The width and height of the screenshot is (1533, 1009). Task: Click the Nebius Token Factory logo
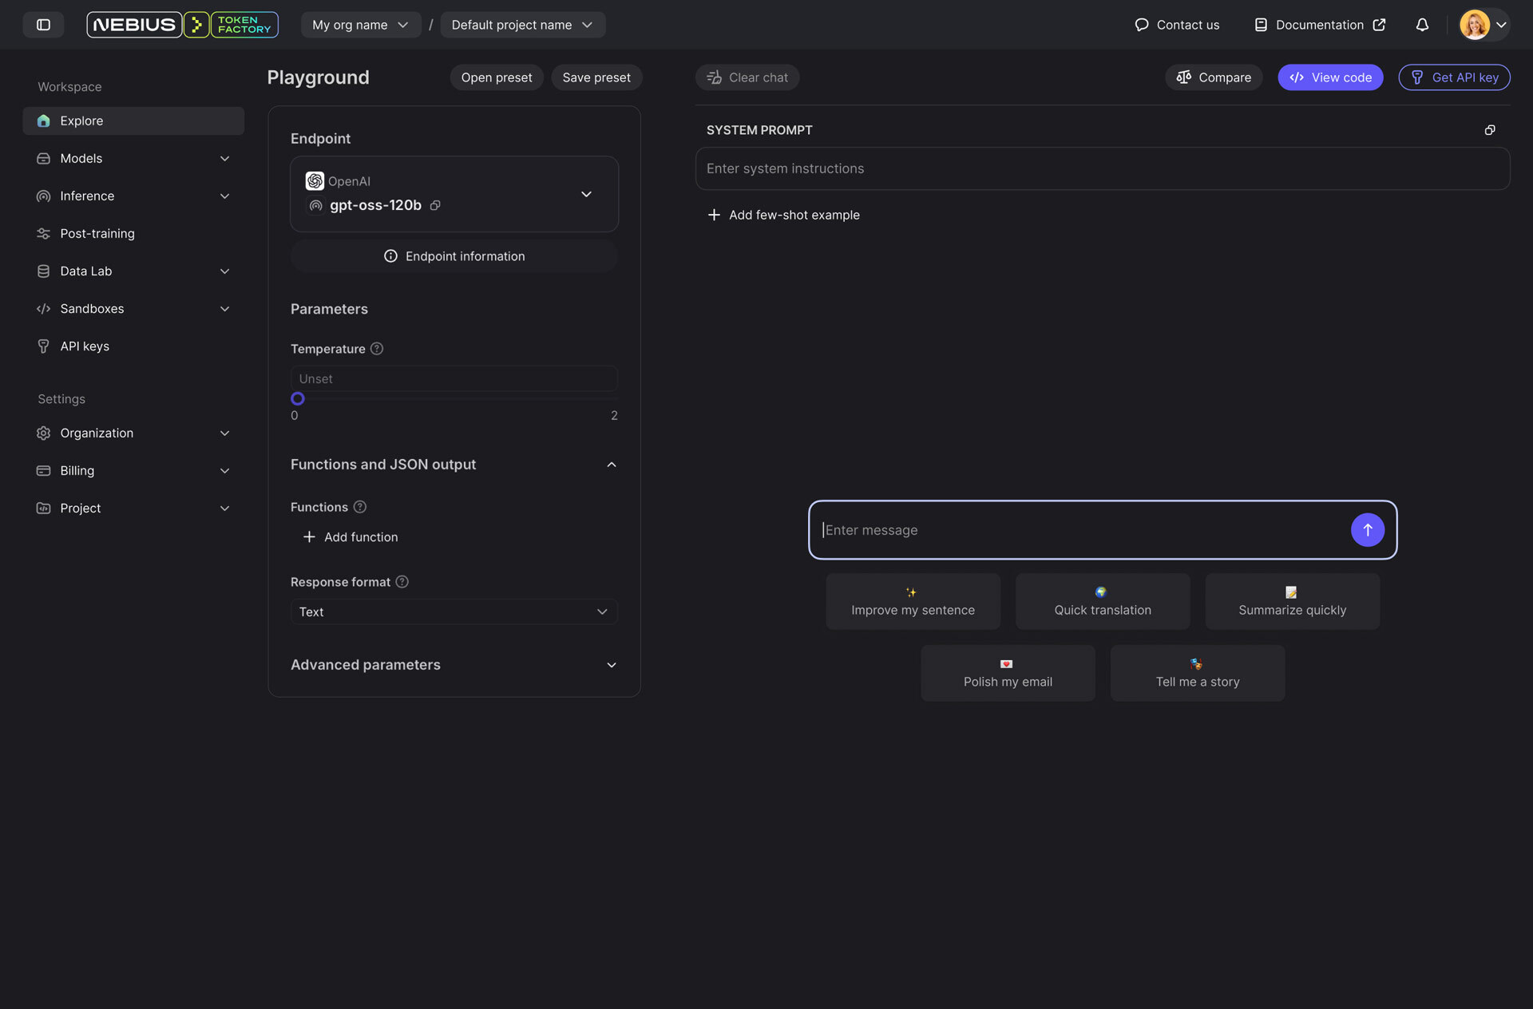coord(182,25)
